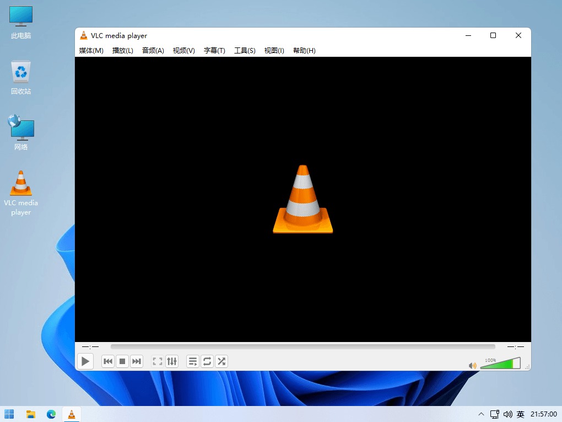Expand the 音频(A) menu

[153, 51]
